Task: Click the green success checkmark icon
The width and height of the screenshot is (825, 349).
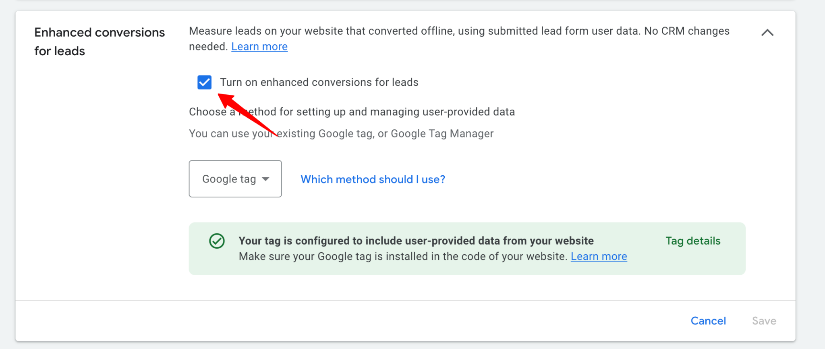Action: coord(216,241)
